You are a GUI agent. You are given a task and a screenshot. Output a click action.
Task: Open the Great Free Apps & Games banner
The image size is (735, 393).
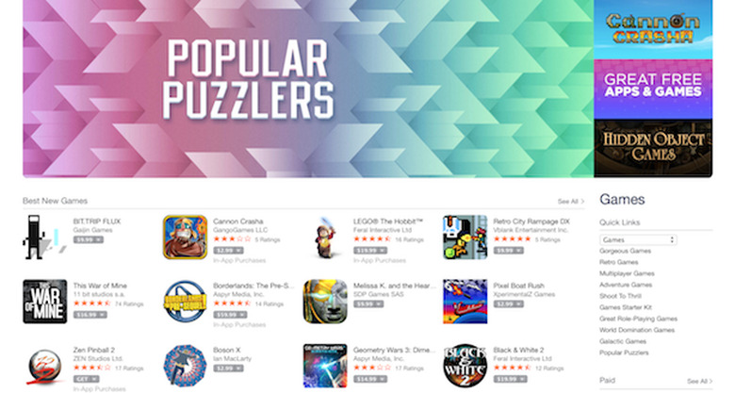click(653, 90)
